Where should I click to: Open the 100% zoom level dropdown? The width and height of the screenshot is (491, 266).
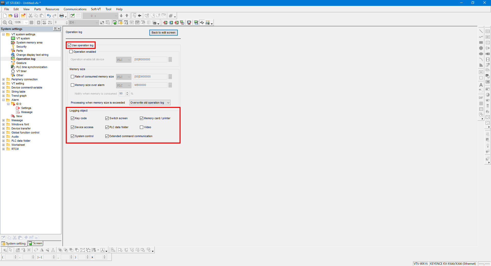coord(26,23)
